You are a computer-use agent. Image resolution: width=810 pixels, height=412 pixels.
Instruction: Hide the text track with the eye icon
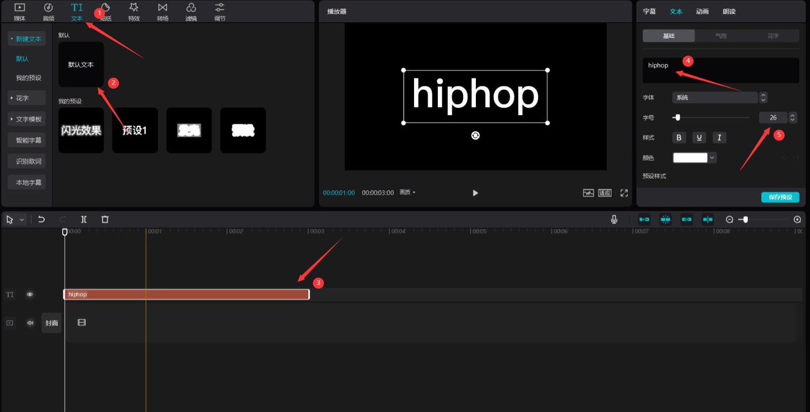click(x=30, y=294)
